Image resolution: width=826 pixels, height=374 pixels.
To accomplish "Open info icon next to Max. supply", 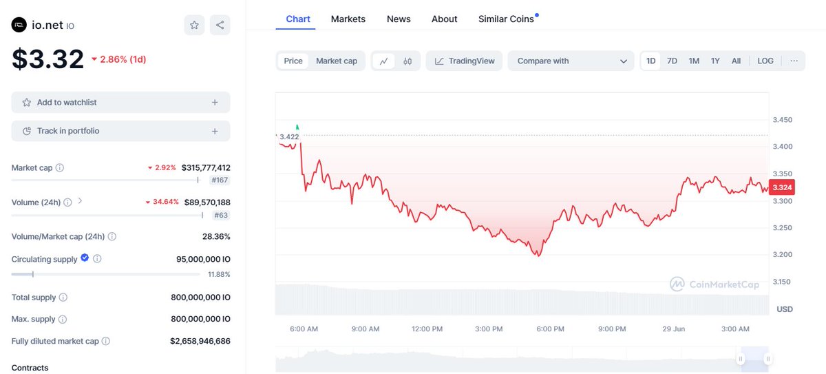I will pyautogui.click(x=63, y=319).
